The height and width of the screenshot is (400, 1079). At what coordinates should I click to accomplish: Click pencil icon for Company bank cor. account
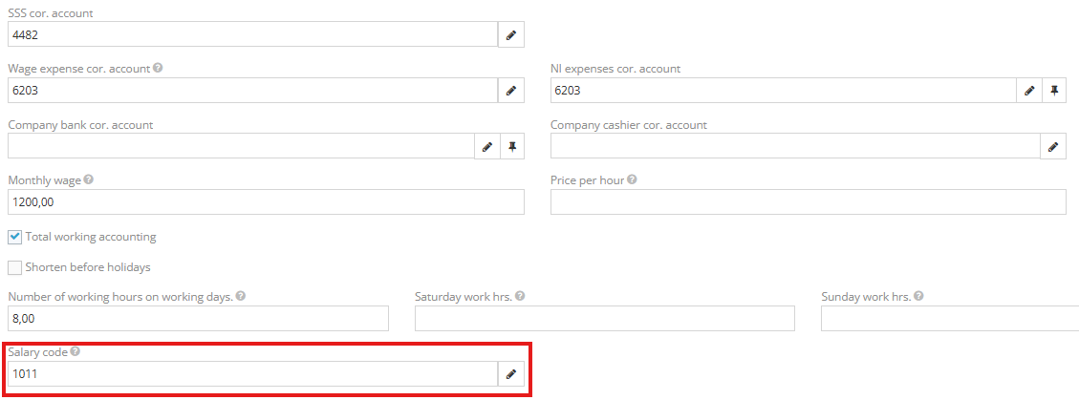click(487, 146)
